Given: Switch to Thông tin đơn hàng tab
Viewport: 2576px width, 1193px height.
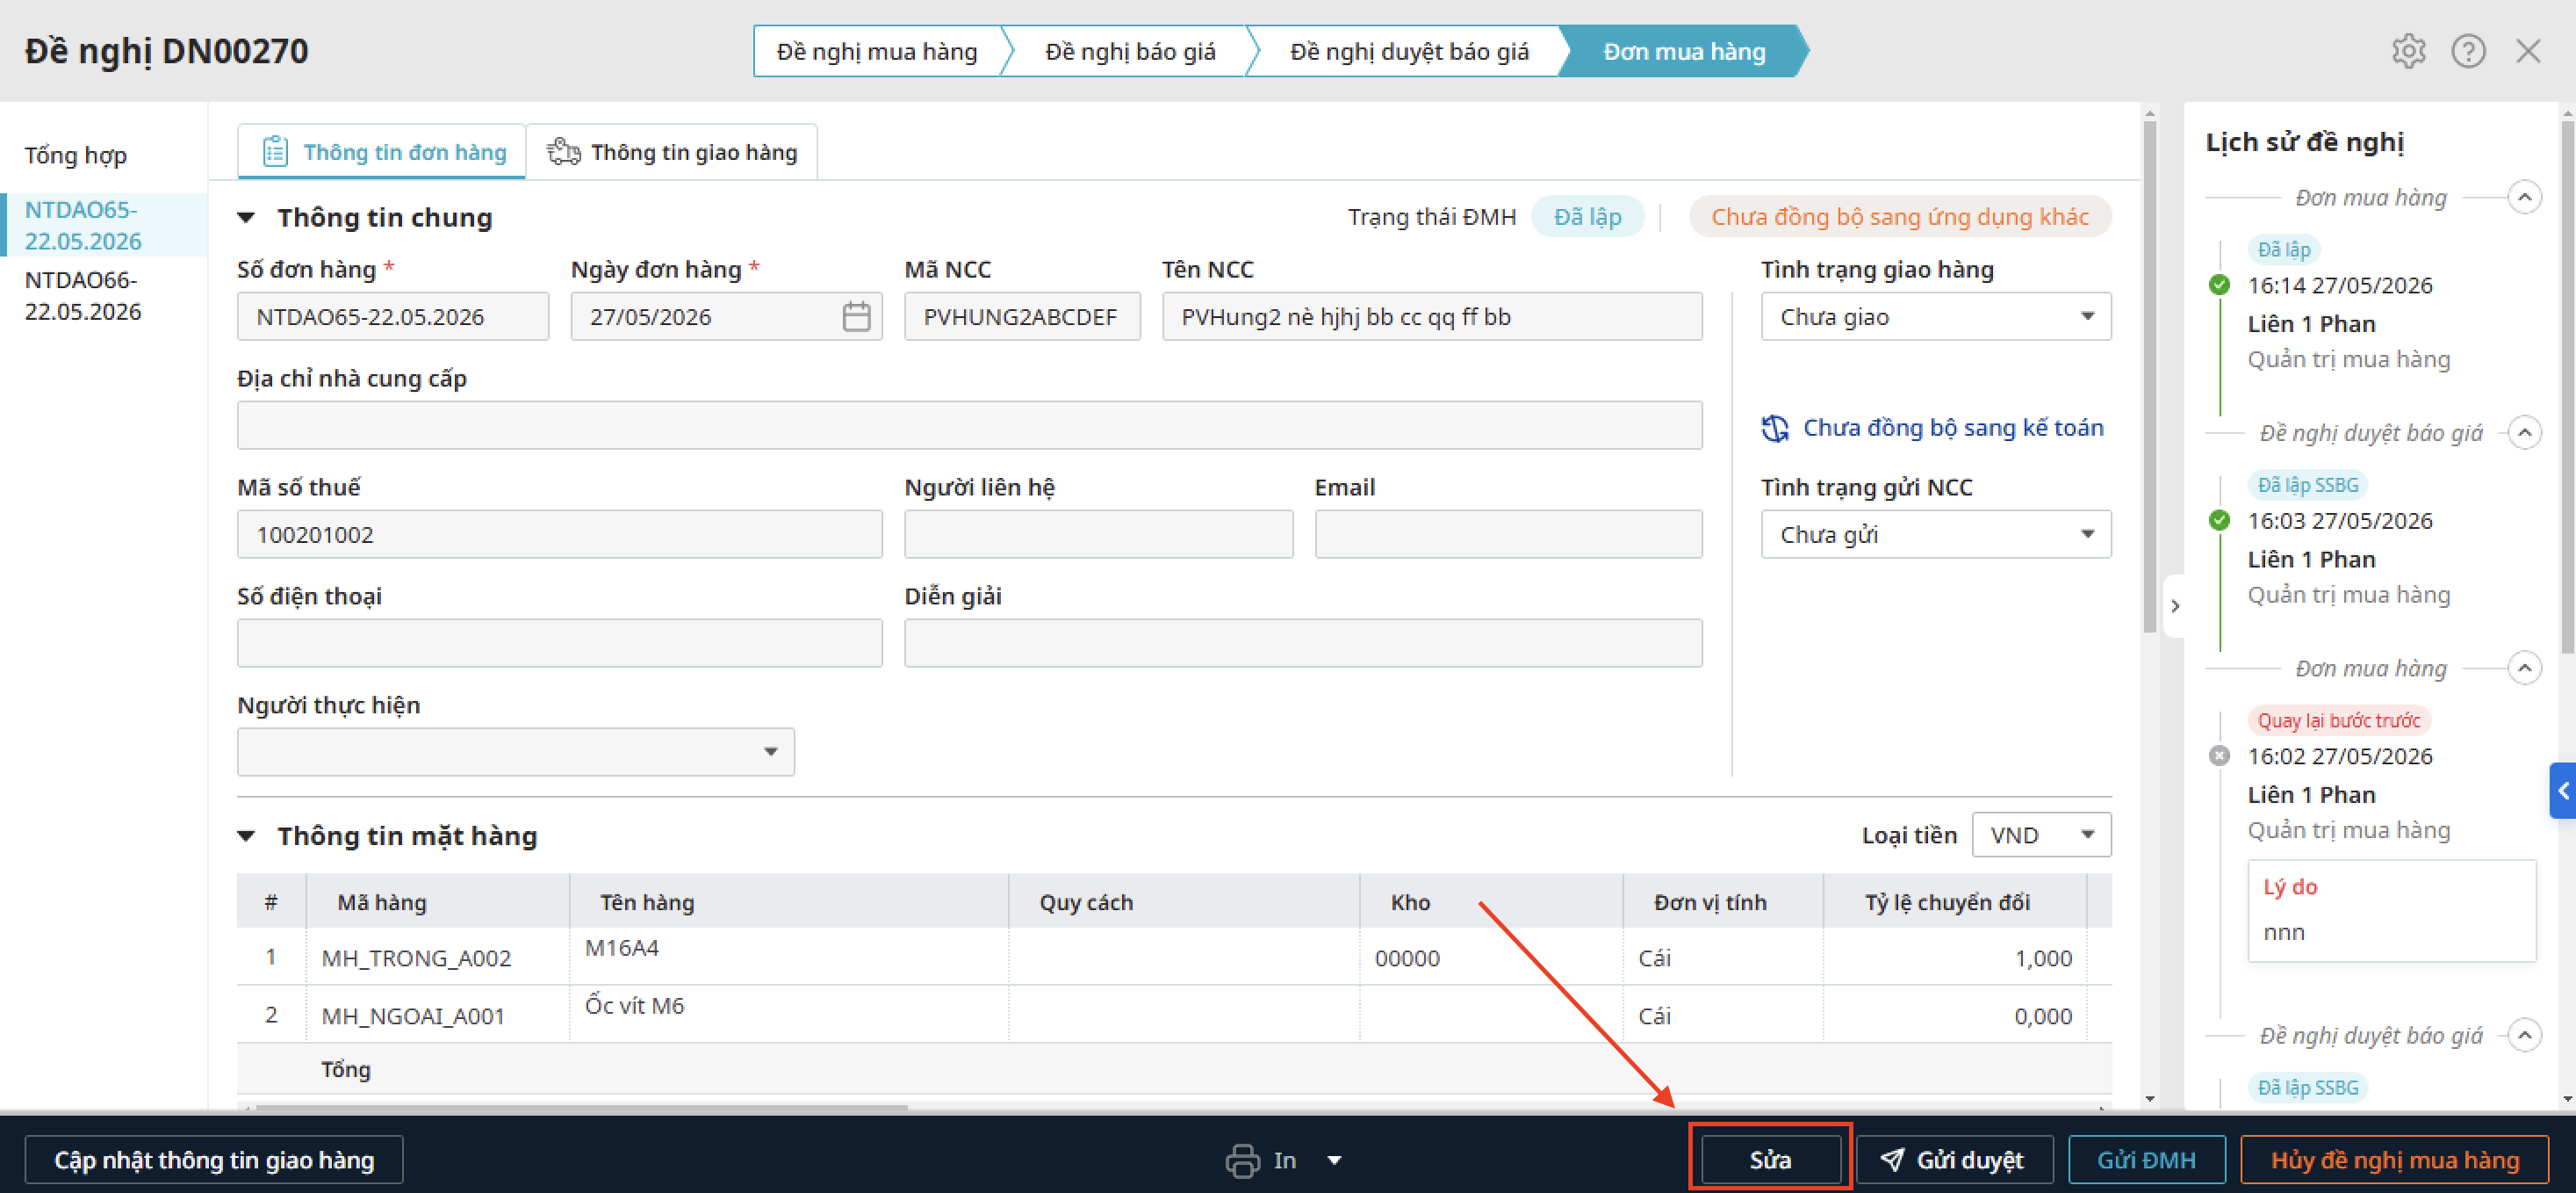Looking at the screenshot, I should (x=382, y=152).
